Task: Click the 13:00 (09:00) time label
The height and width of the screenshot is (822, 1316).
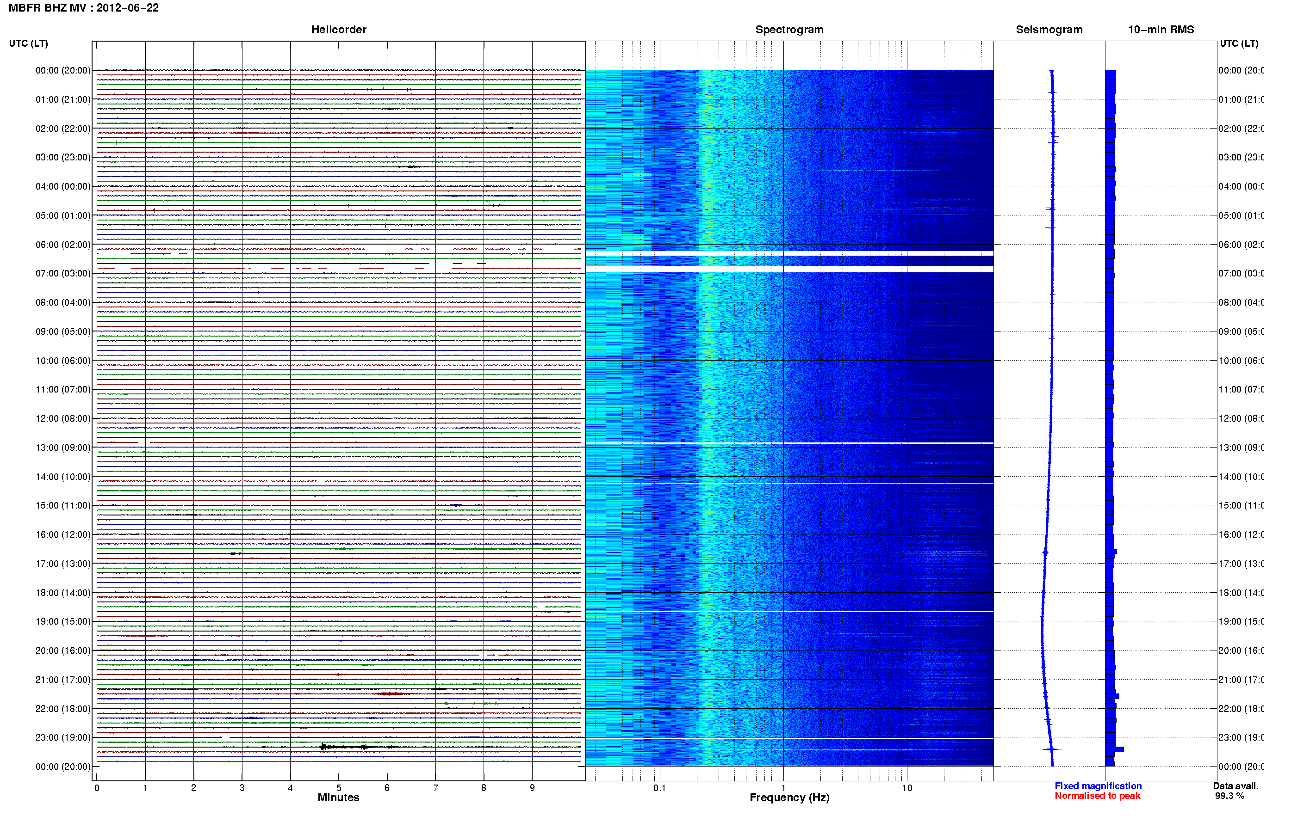Action: click(63, 448)
